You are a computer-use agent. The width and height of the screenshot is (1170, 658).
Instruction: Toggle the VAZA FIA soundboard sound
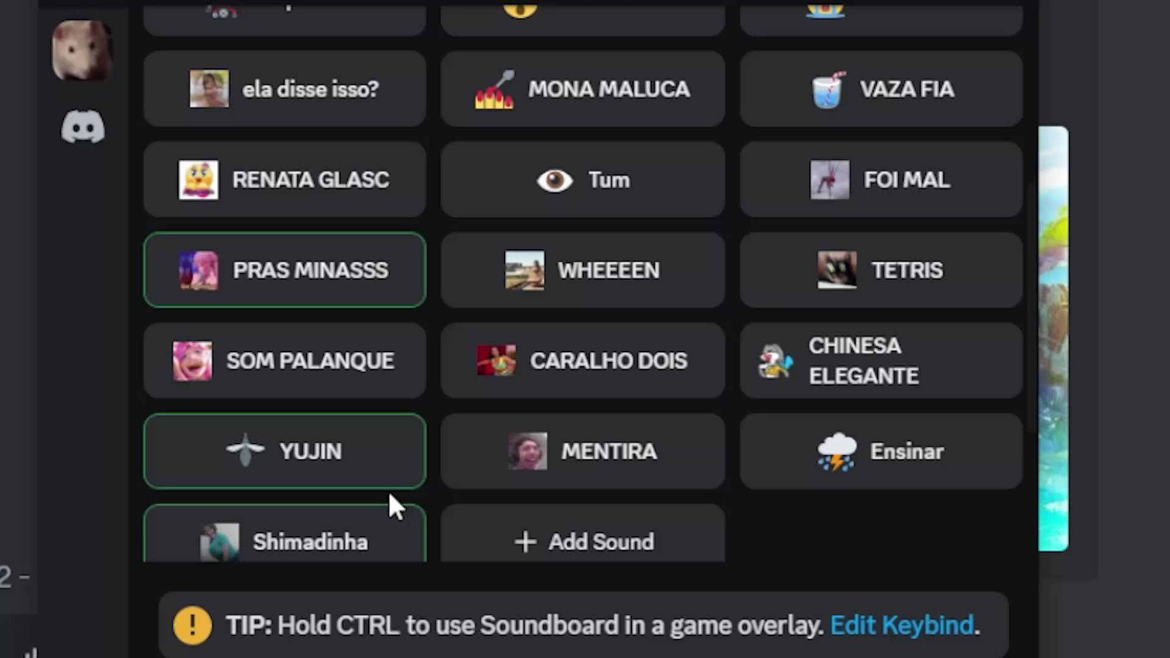(x=882, y=89)
